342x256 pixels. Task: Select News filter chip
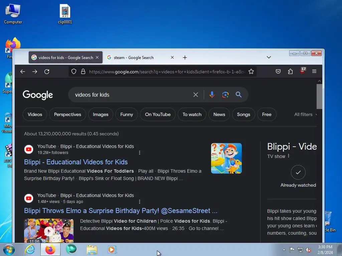pos(219,114)
